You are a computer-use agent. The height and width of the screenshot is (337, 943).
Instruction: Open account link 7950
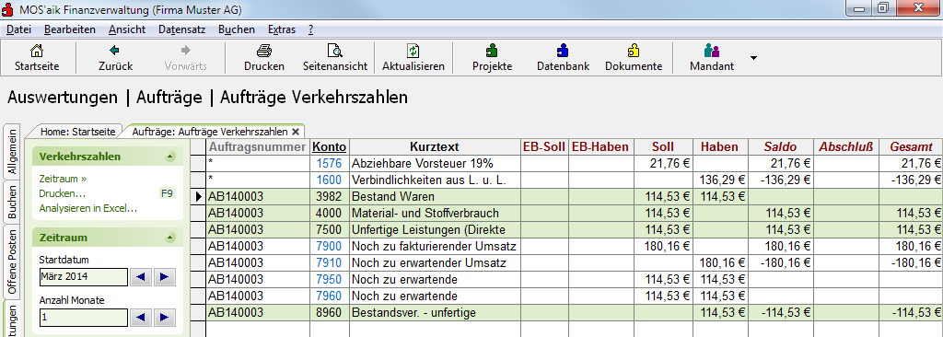coord(329,280)
